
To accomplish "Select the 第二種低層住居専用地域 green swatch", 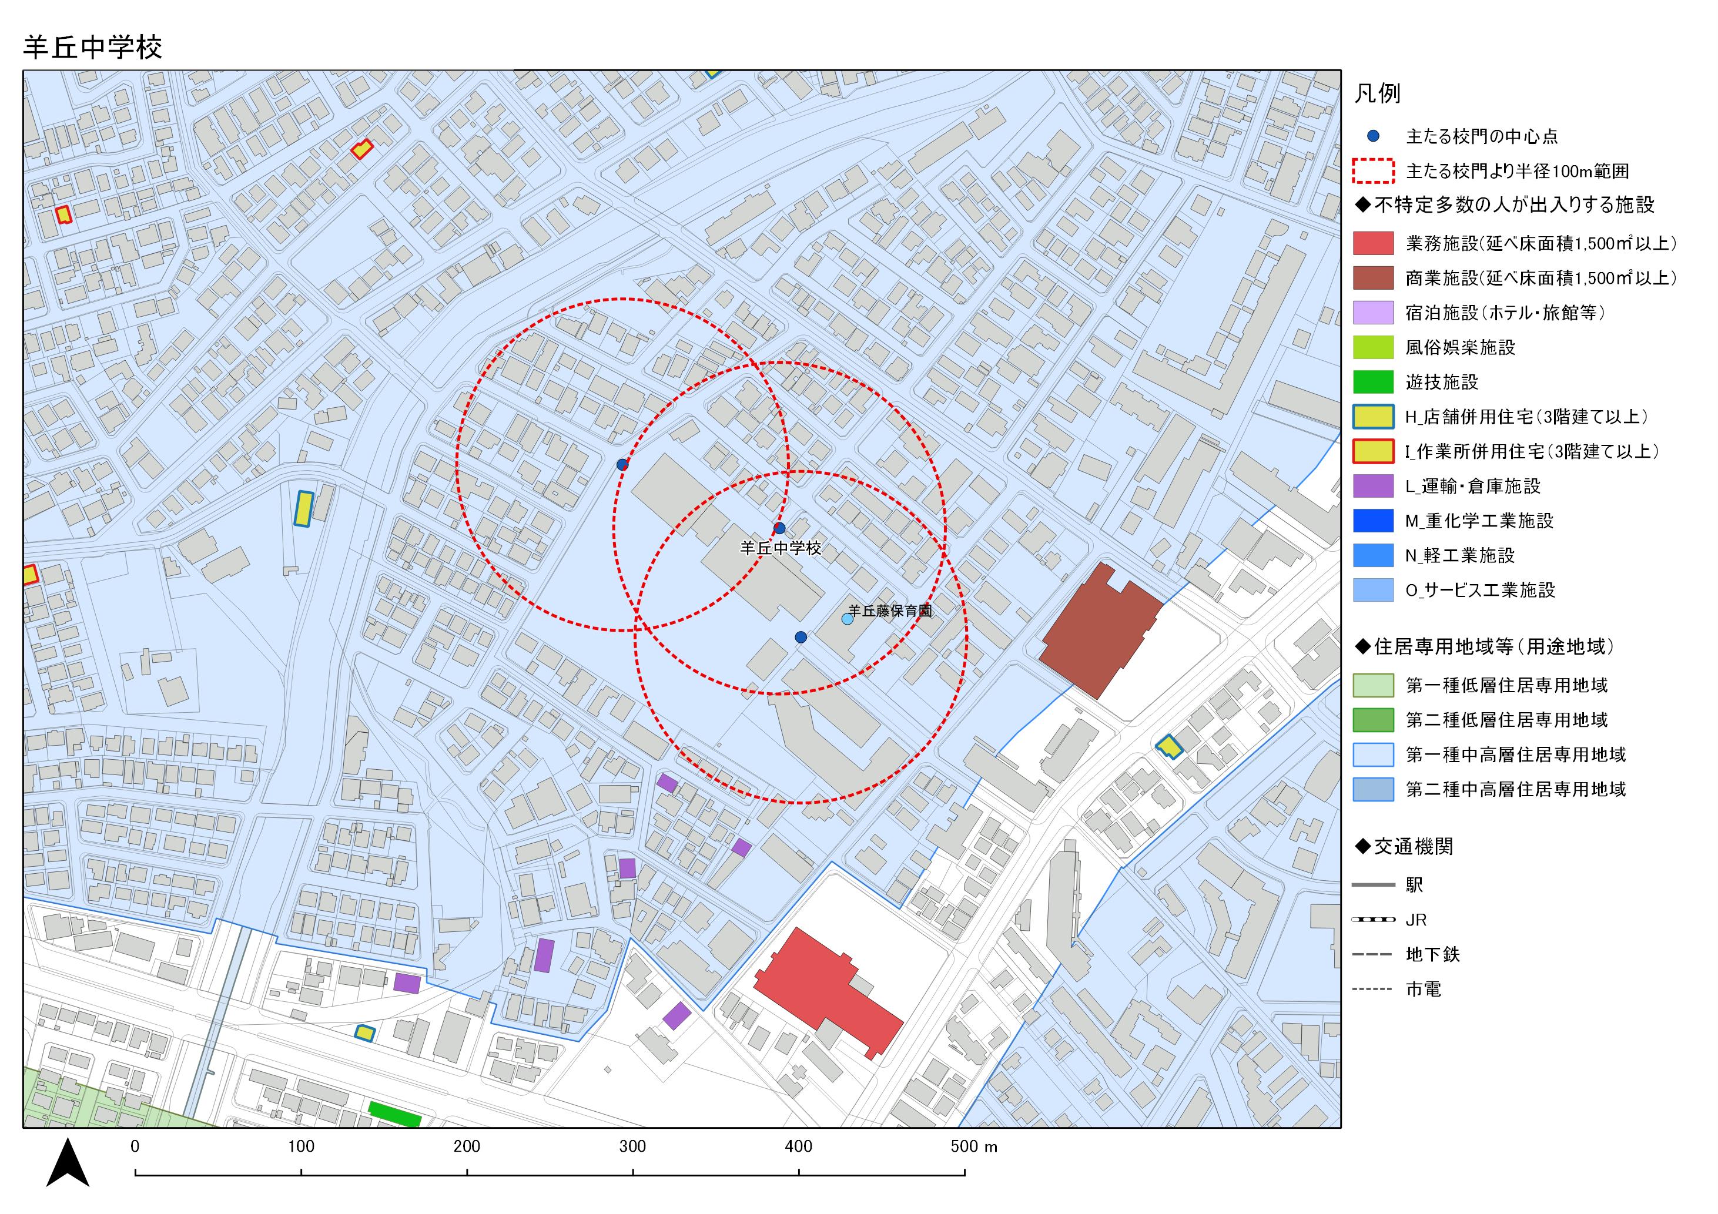I will point(1373,720).
